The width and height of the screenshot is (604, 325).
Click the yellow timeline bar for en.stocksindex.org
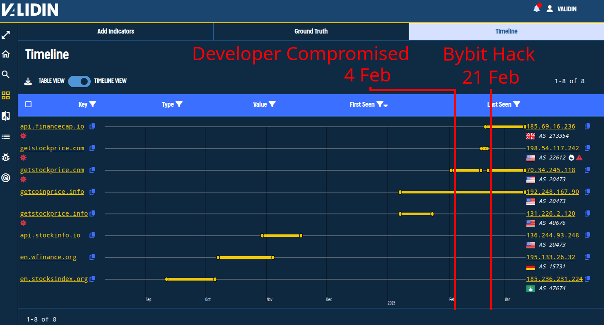pyautogui.click(x=191, y=279)
